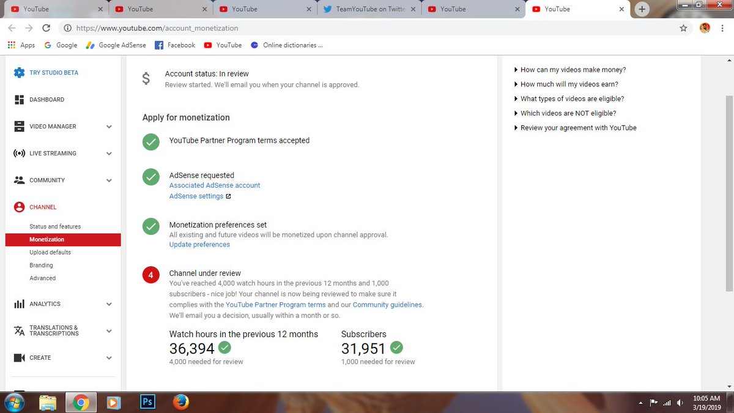Open Upload defaults under Channel
Screen dimensions: 734x413
click(50, 252)
